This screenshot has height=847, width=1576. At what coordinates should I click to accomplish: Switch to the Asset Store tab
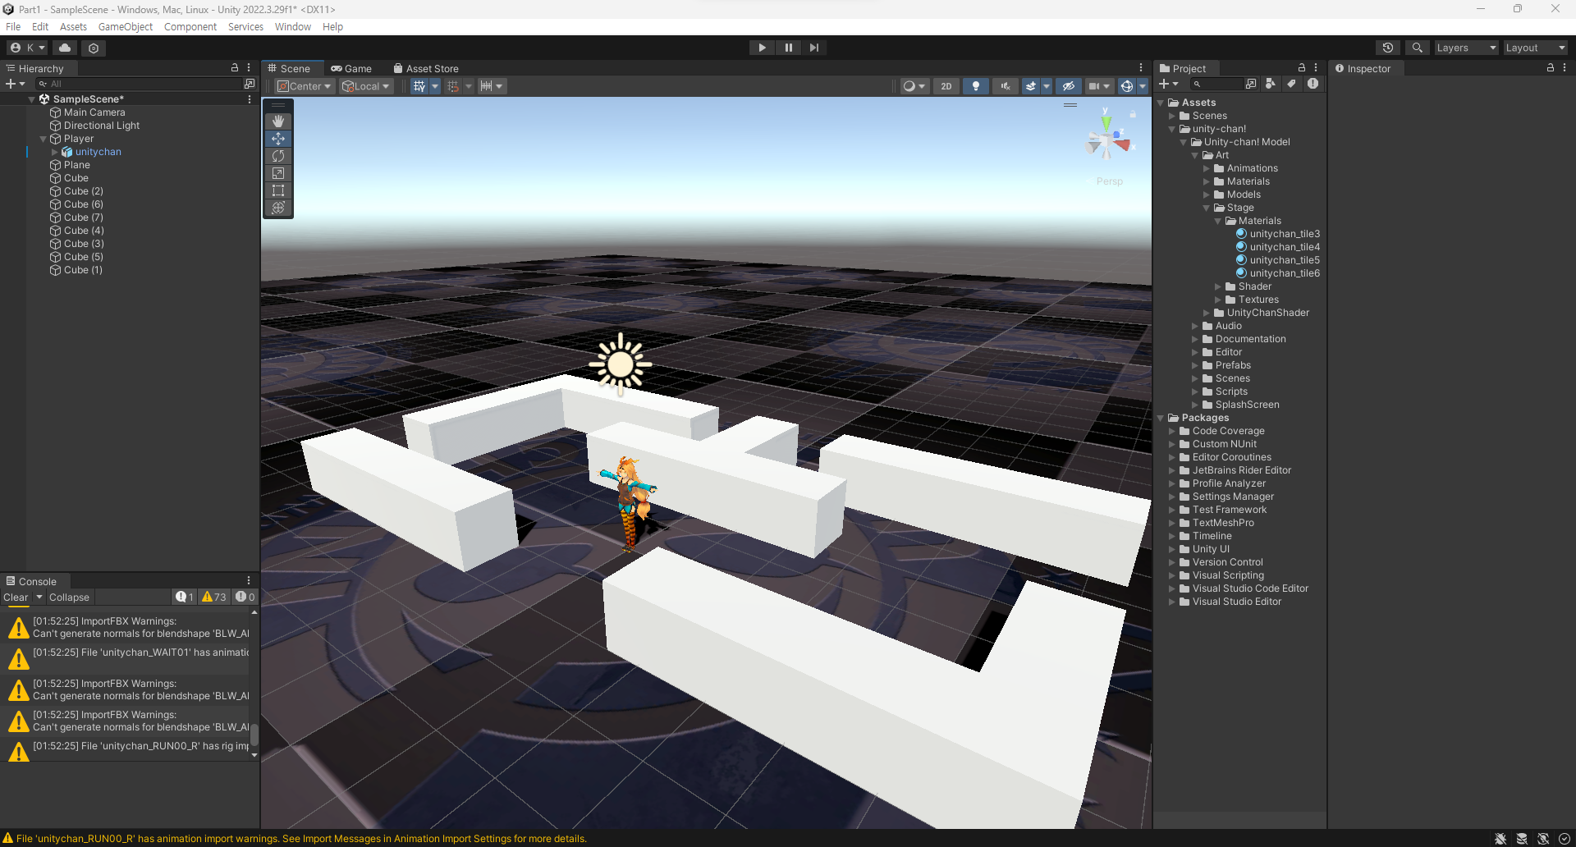[x=426, y=68]
